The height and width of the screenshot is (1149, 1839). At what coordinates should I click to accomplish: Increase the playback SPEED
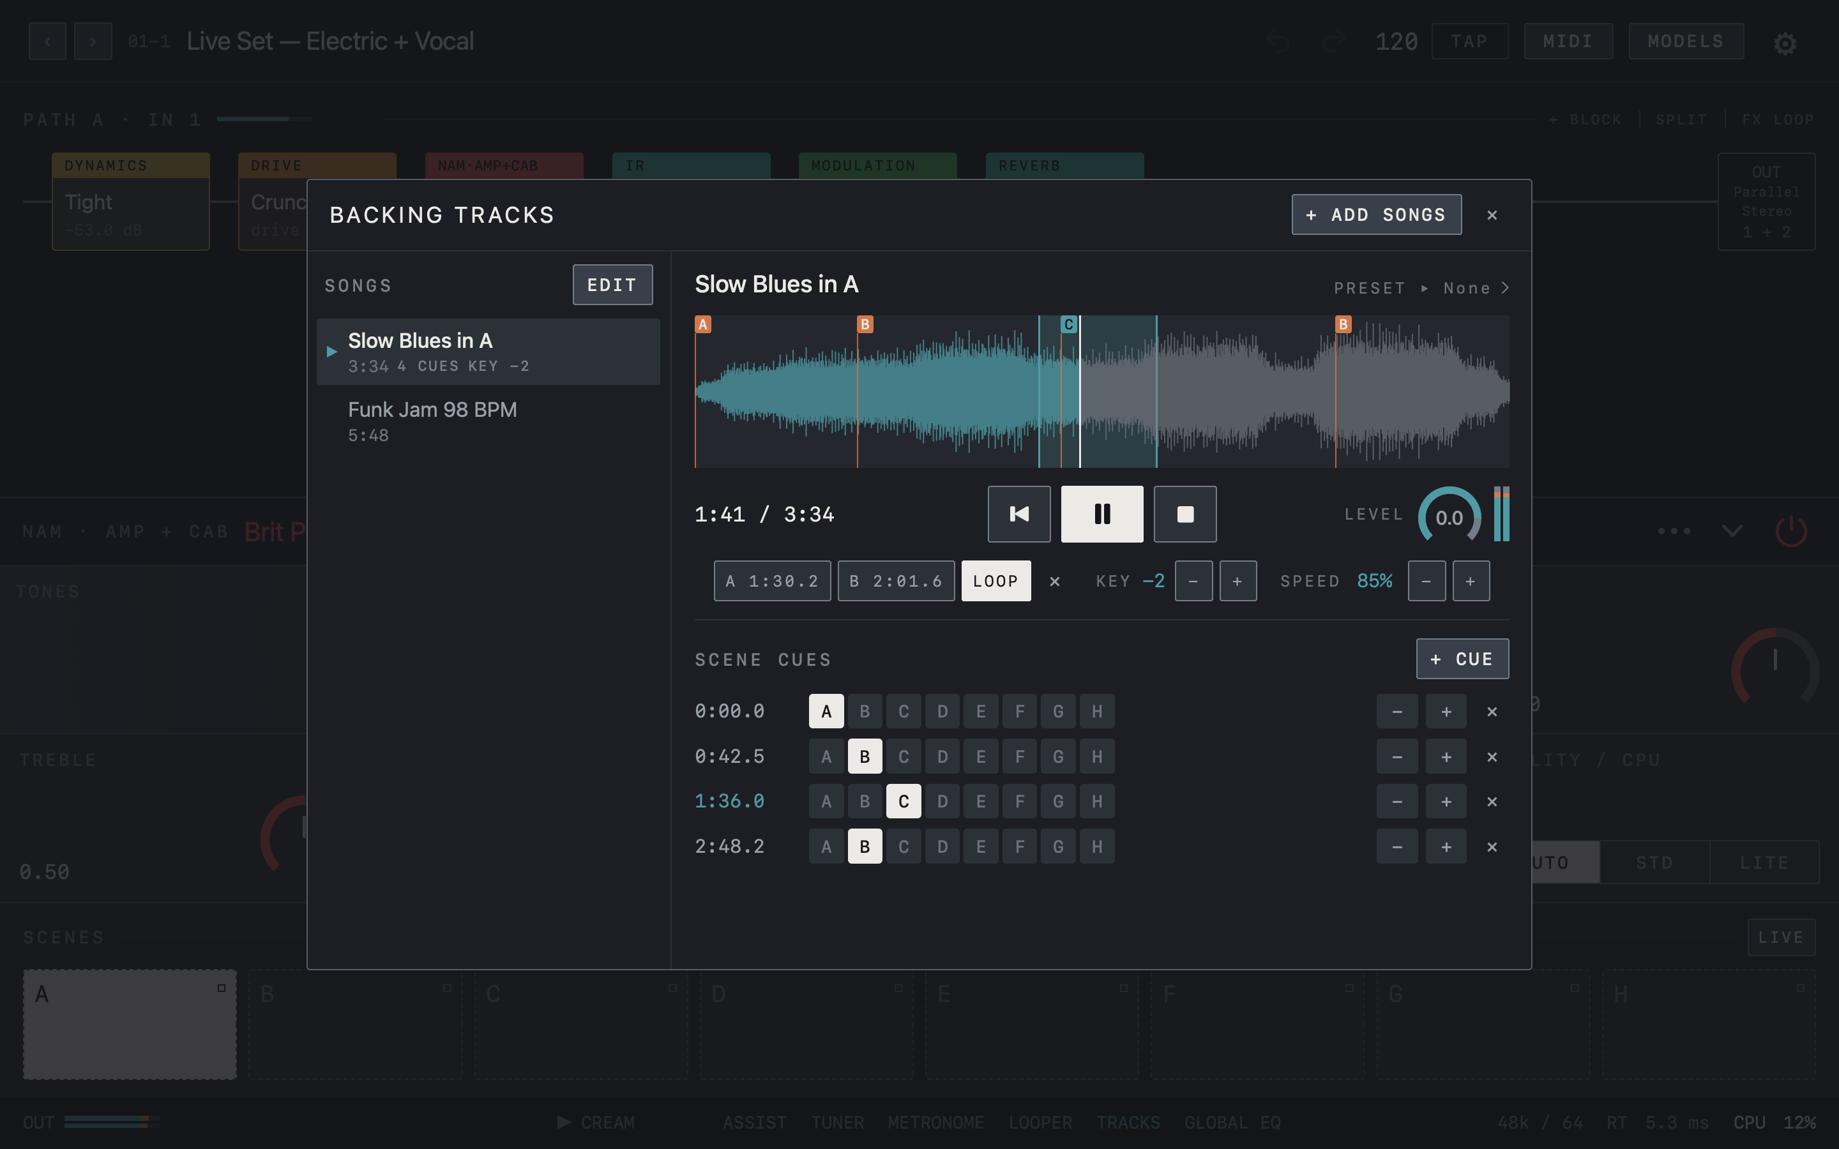[x=1471, y=582]
